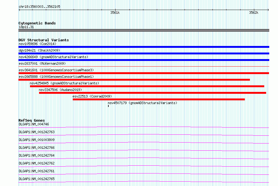
Task: Open esv2665888 (1000GenomesConsortiumPhase1) label
Action: [56, 77]
